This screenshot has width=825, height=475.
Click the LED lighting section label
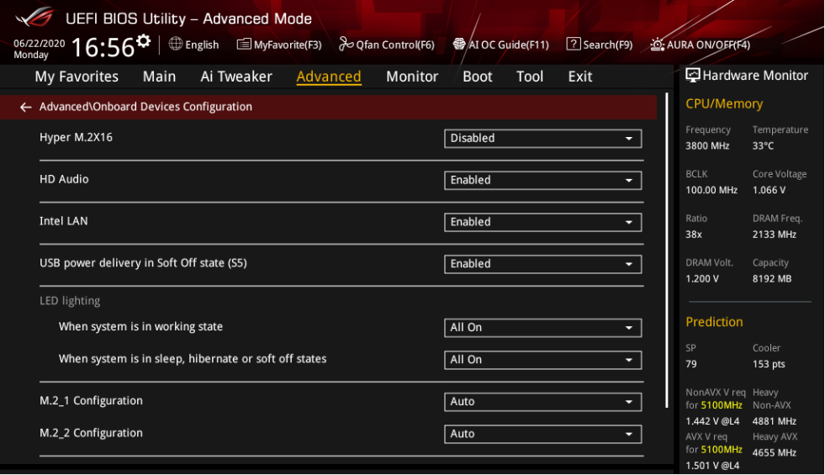coord(70,301)
